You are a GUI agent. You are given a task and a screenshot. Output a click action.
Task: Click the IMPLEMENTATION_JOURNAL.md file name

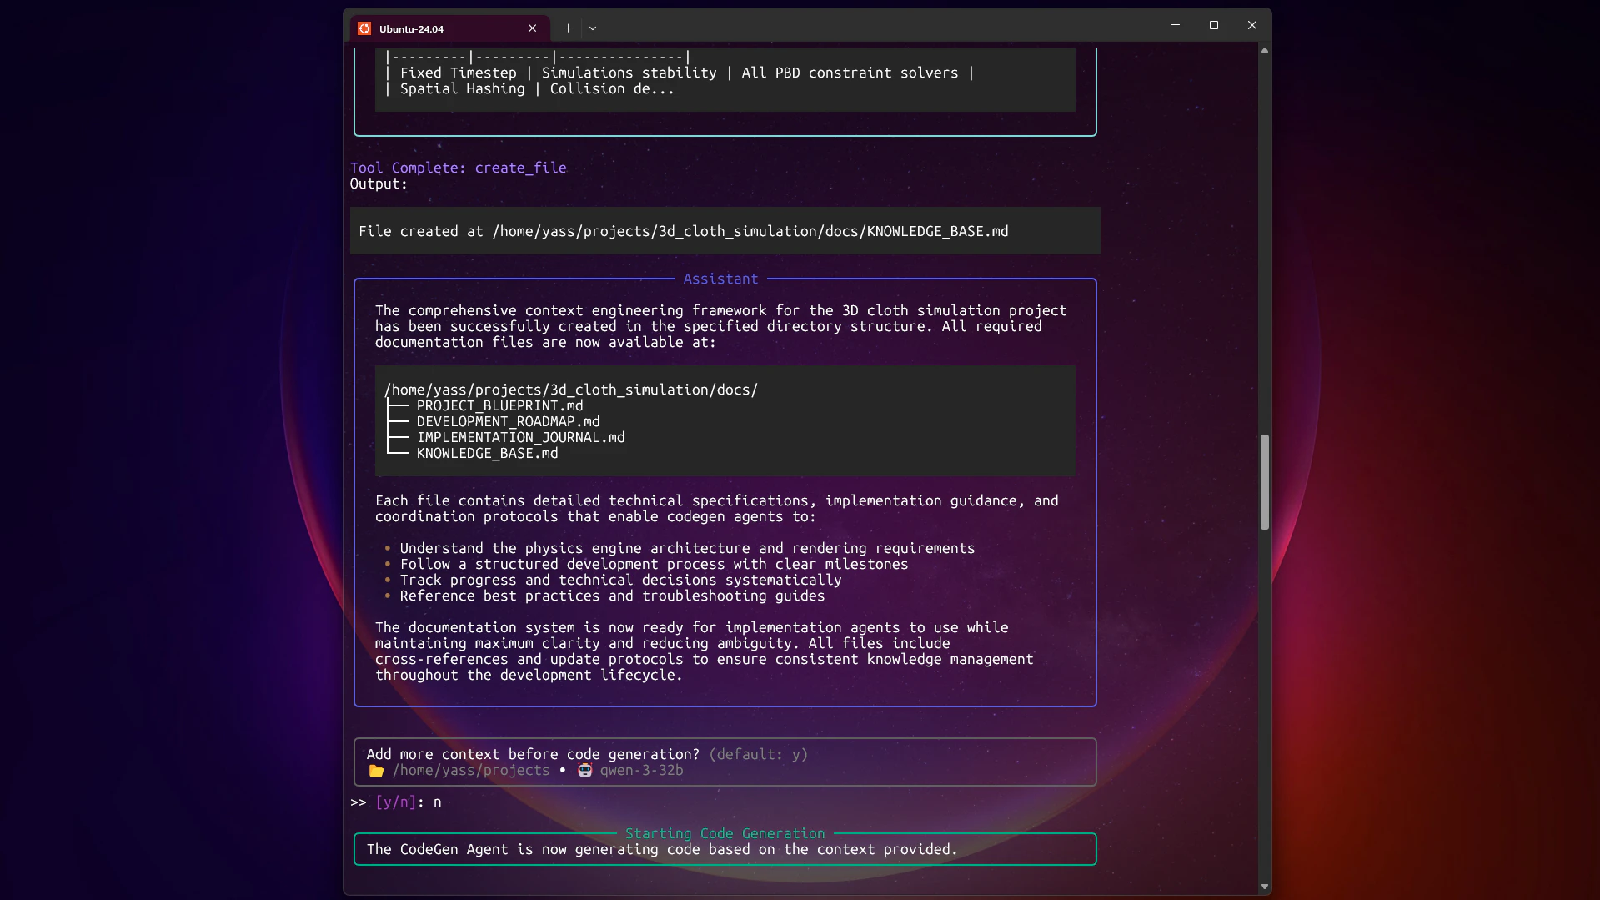520,438
